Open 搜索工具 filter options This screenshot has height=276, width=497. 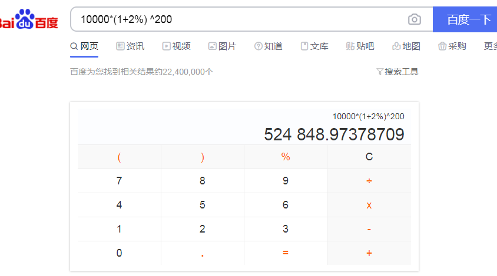click(397, 72)
